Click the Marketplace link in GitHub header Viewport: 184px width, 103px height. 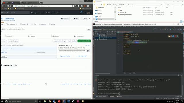pyautogui.click(x=49, y=13)
